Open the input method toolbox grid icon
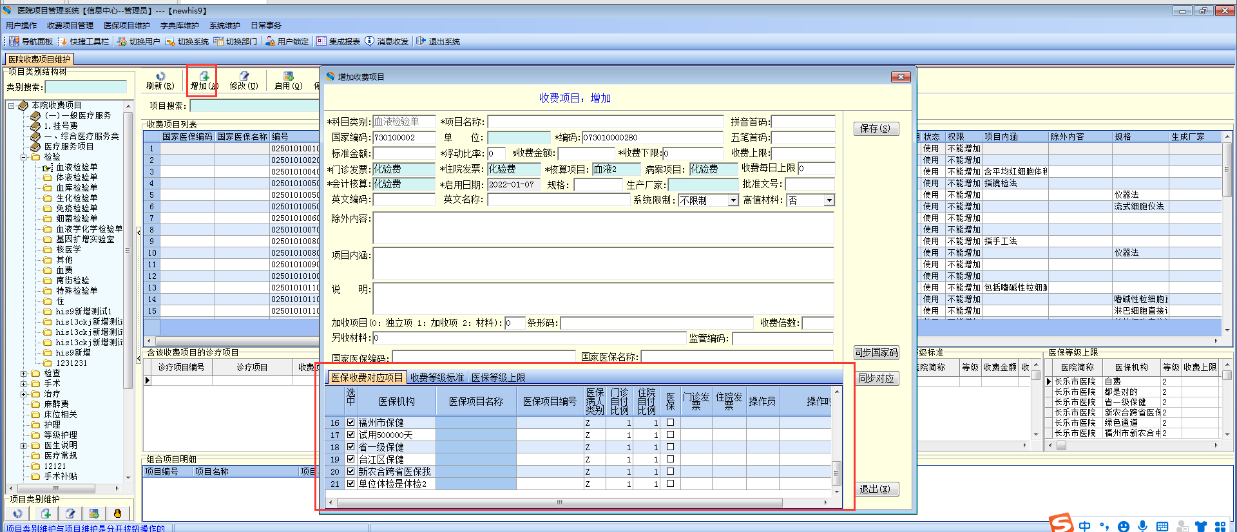The height and width of the screenshot is (532, 1237). pyautogui.click(x=1220, y=526)
